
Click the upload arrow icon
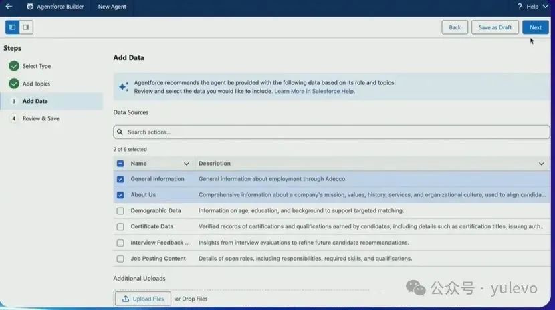[126, 299]
